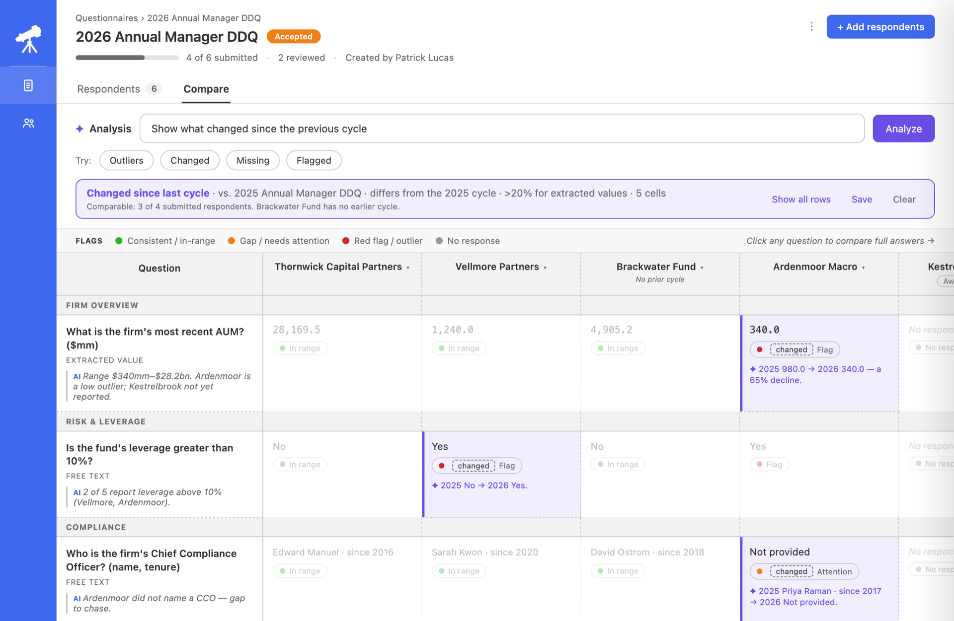This screenshot has width=954, height=621.
Task: Click In range badge under Thornwick AUM
Action: point(300,348)
